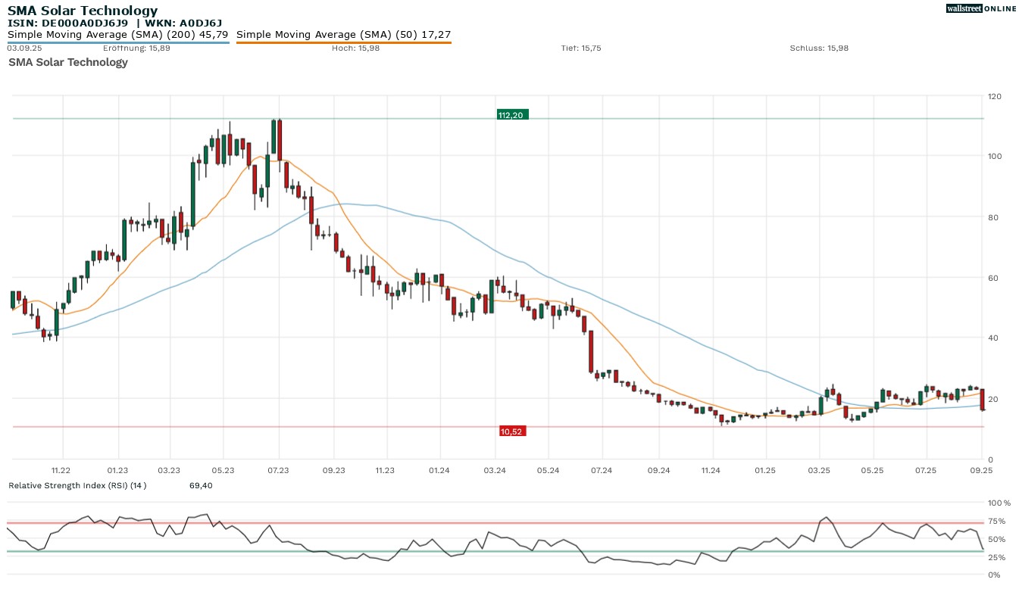This screenshot has height=595, width=1022.
Task: Click the orange SMA 50 legend color line
Action: (x=344, y=42)
